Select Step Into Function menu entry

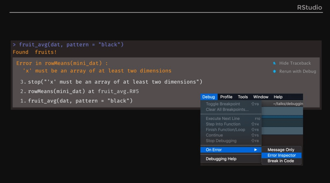coord(231,124)
